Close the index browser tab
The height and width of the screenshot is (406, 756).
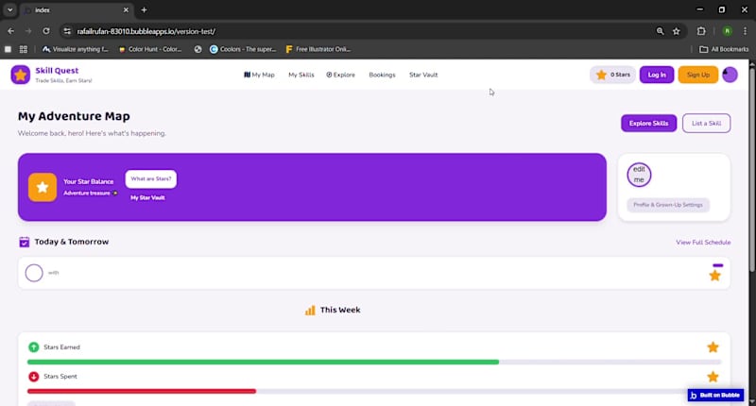pyautogui.click(x=126, y=9)
